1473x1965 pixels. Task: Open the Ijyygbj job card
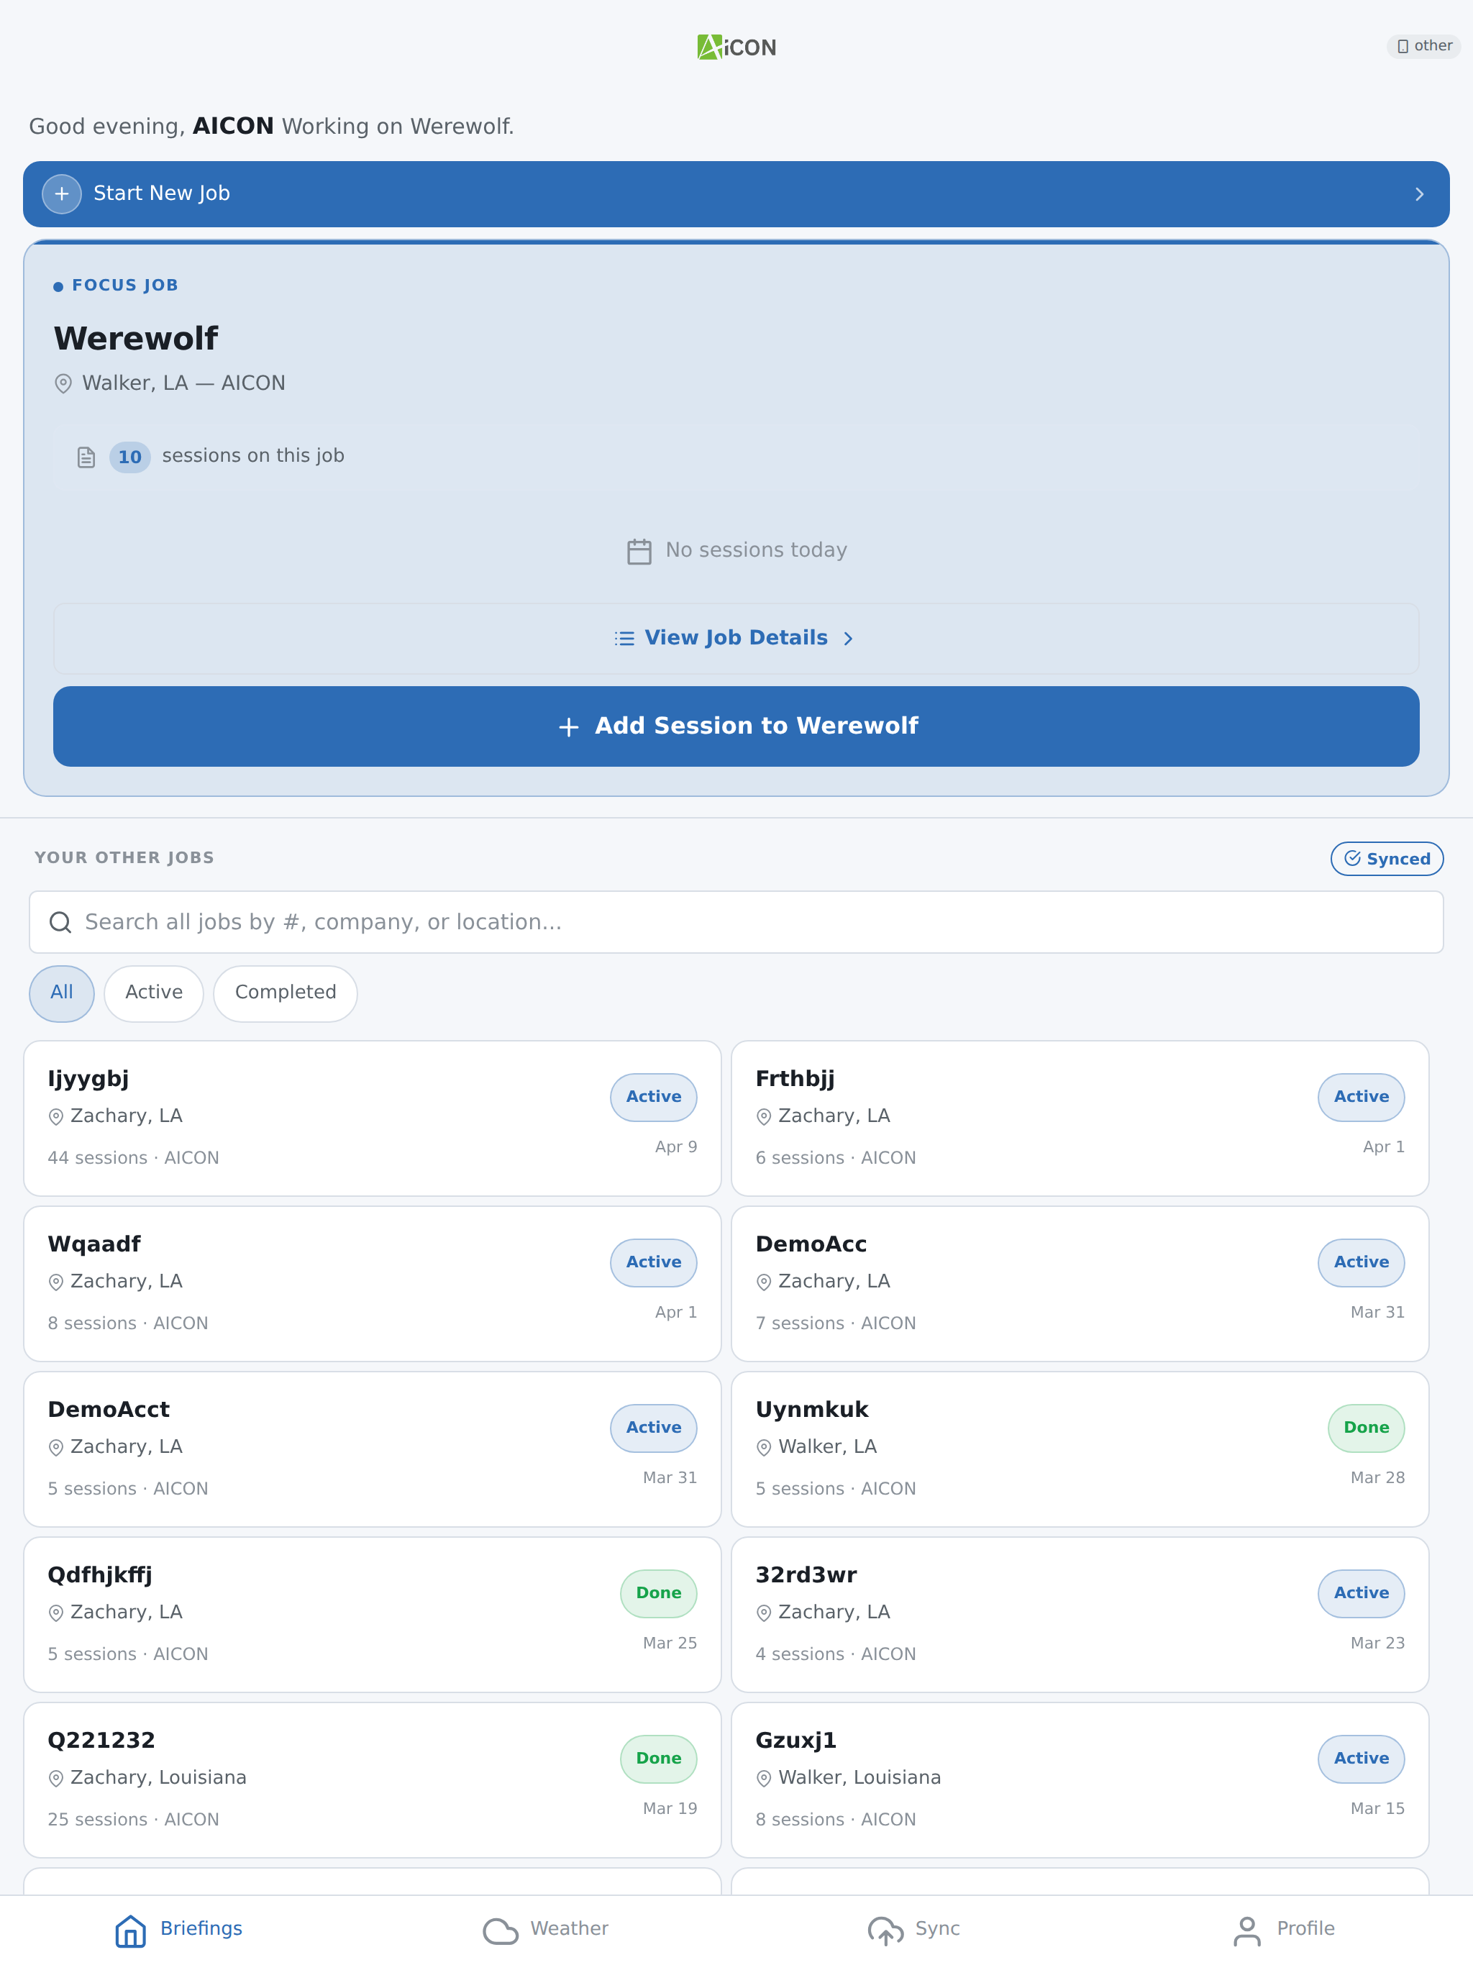[373, 1118]
